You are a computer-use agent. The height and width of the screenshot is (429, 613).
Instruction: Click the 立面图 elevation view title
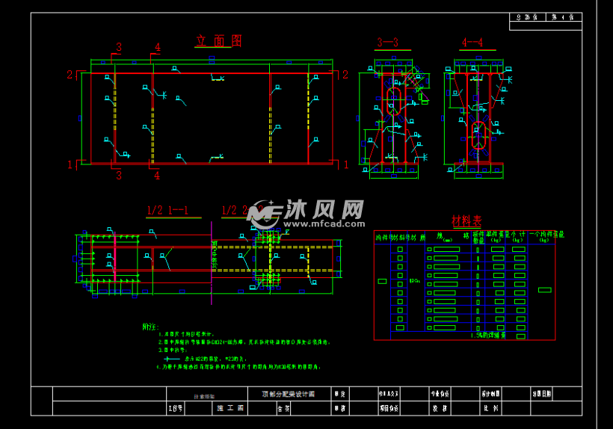[x=219, y=40]
